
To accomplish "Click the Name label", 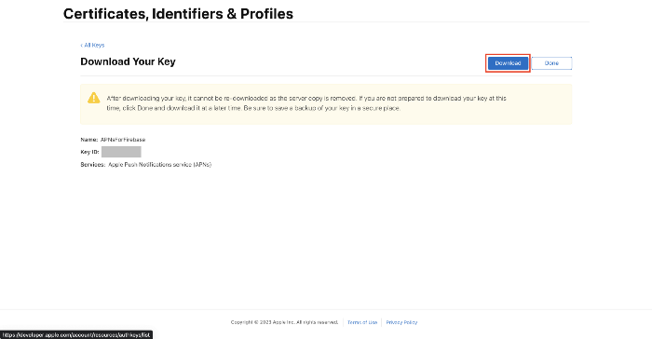I will point(89,140).
